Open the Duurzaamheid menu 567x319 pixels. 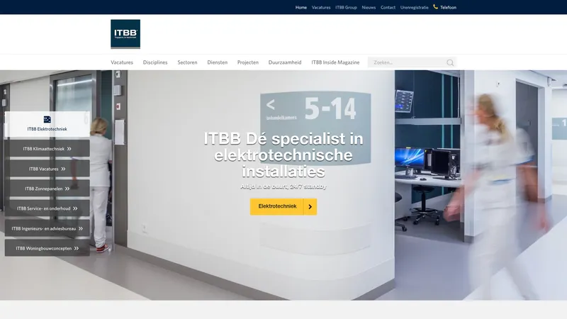285,62
